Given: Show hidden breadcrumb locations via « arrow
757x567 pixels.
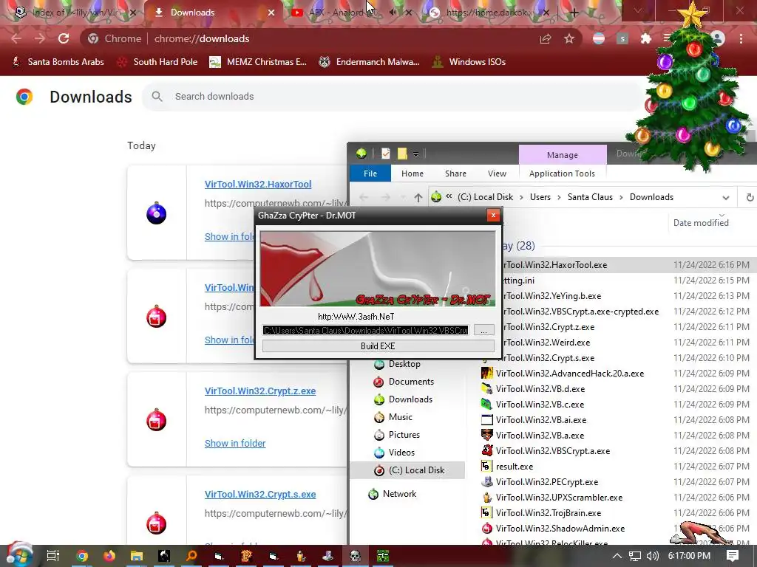Looking at the screenshot, I should pyautogui.click(x=449, y=196).
